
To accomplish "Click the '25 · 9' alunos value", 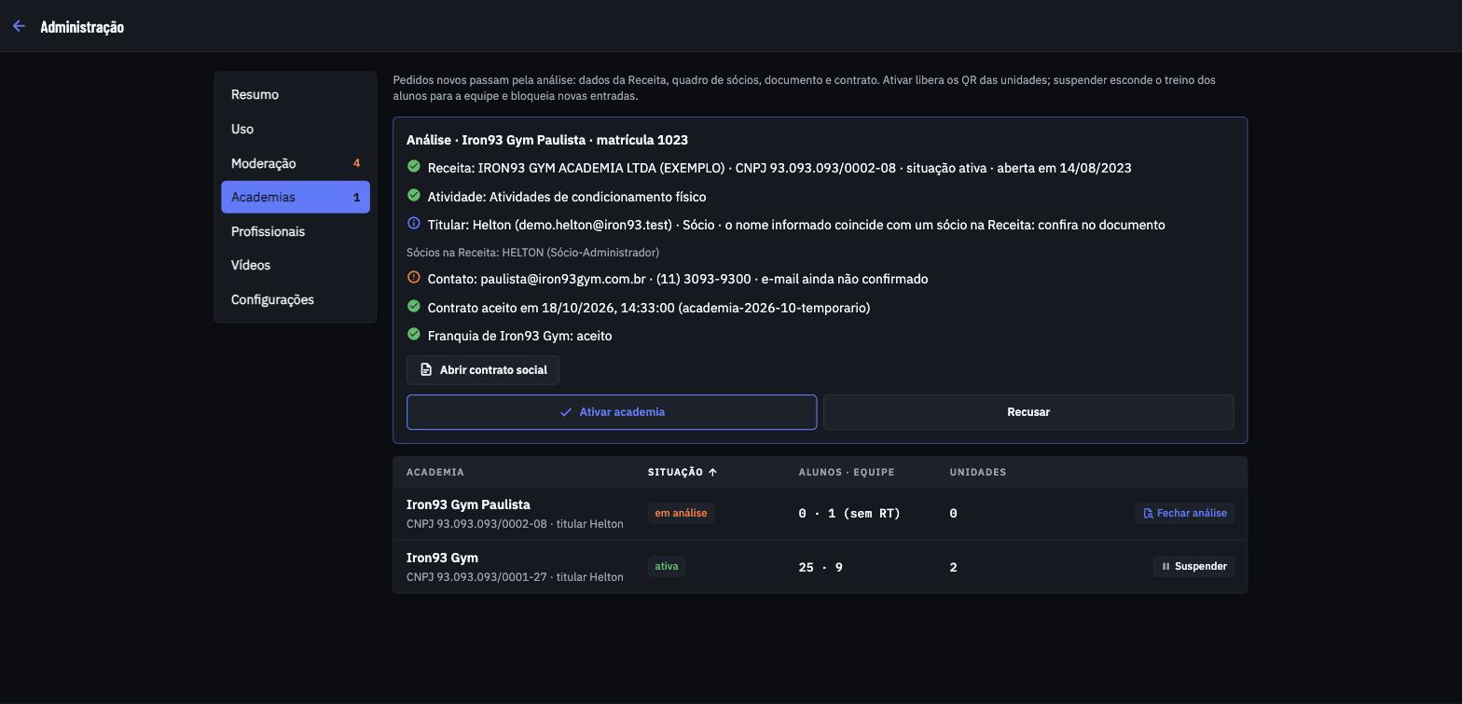I will [821, 567].
